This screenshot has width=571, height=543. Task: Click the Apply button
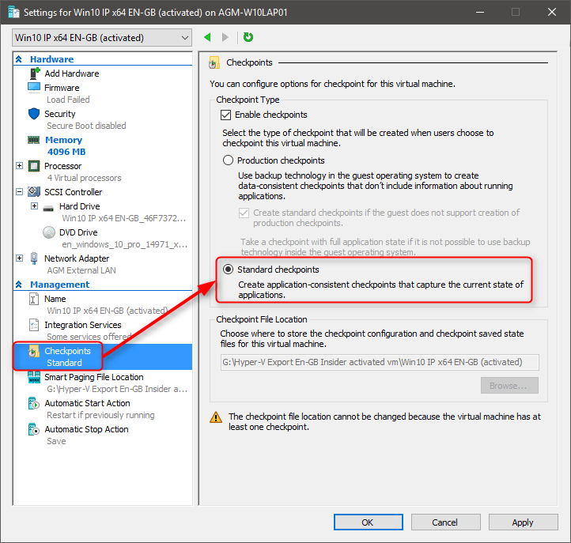click(523, 522)
